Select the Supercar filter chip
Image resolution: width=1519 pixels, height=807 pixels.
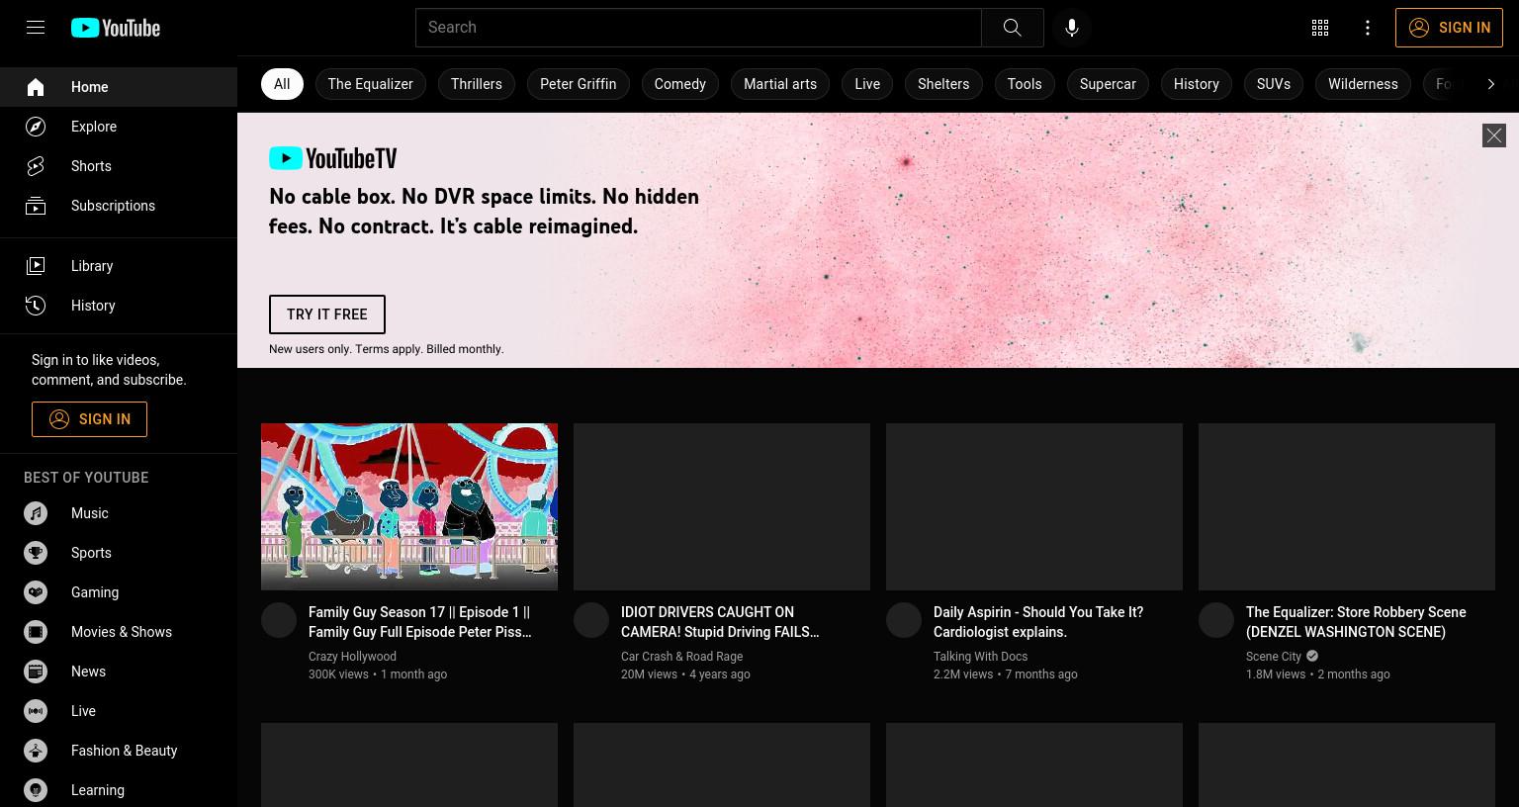pos(1108,84)
